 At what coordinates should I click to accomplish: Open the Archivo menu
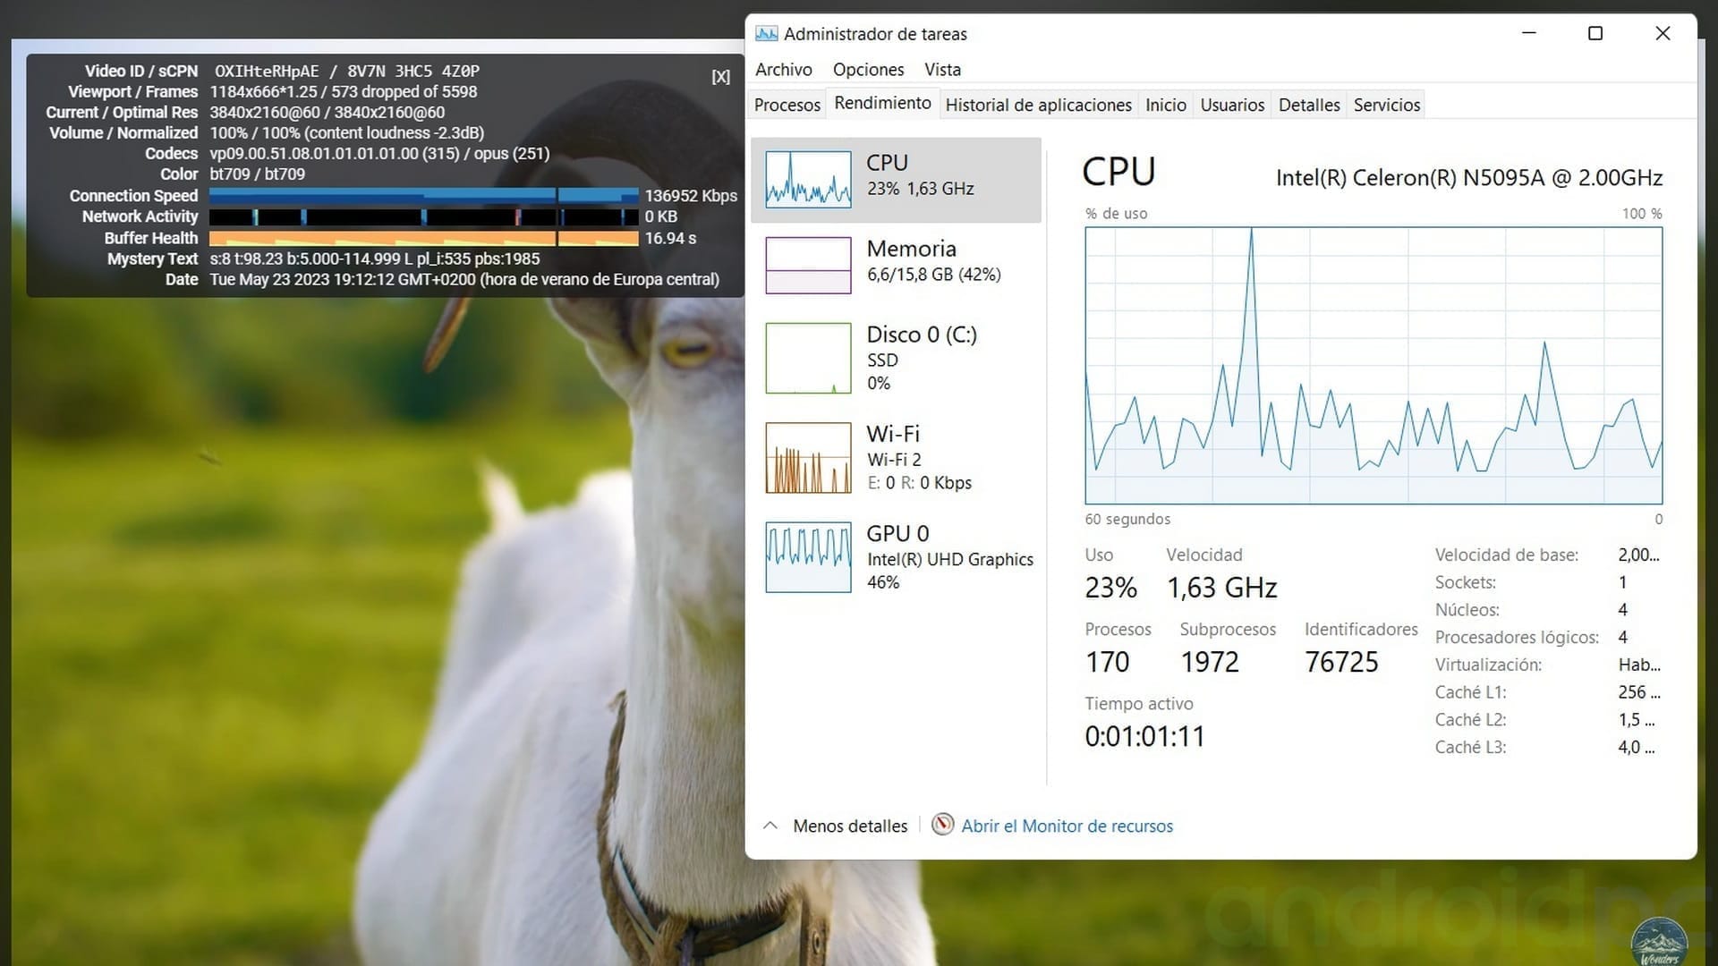(784, 70)
